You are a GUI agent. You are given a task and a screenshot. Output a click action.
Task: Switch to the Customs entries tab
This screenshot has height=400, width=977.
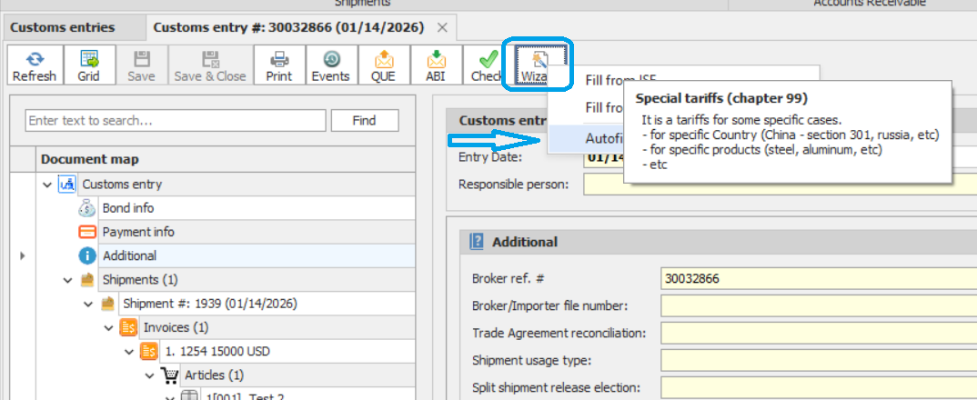(x=62, y=27)
